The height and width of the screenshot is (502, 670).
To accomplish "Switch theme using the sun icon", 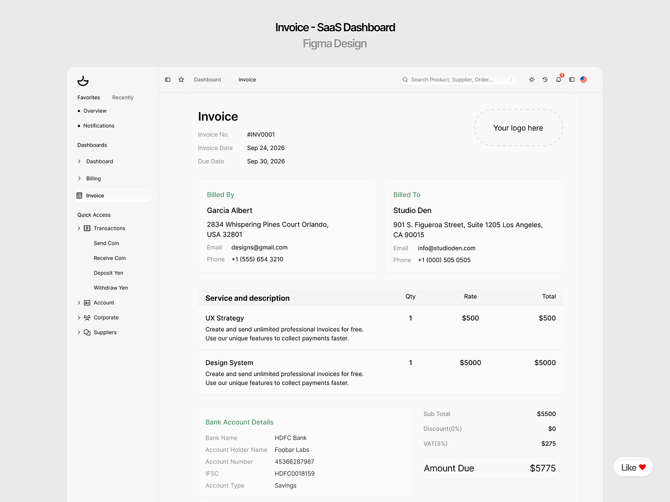I will 532,80.
